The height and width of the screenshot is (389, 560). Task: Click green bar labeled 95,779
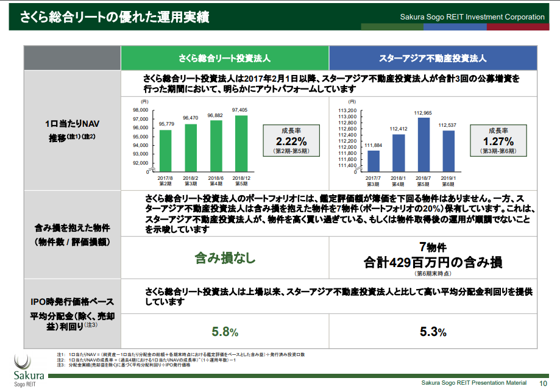pyautogui.click(x=165, y=151)
